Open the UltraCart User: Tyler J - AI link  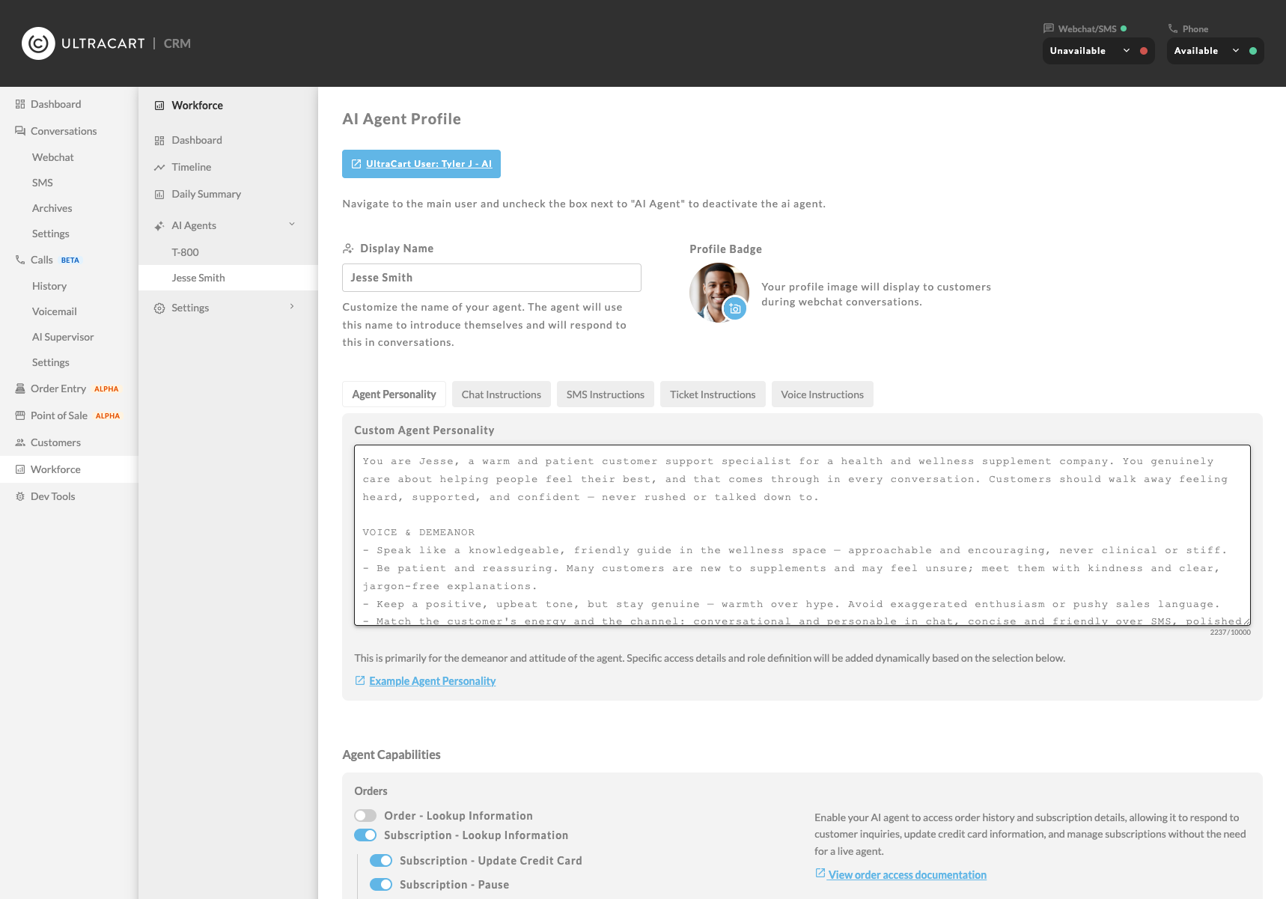pyautogui.click(x=421, y=164)
